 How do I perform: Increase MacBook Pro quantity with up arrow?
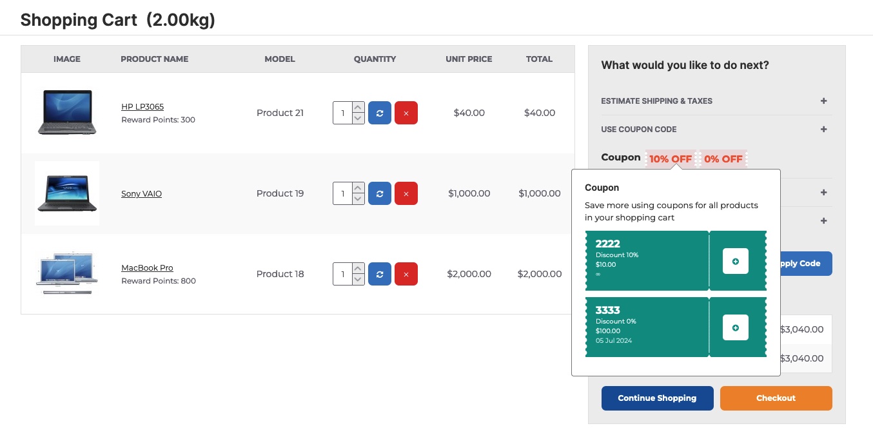358,269
